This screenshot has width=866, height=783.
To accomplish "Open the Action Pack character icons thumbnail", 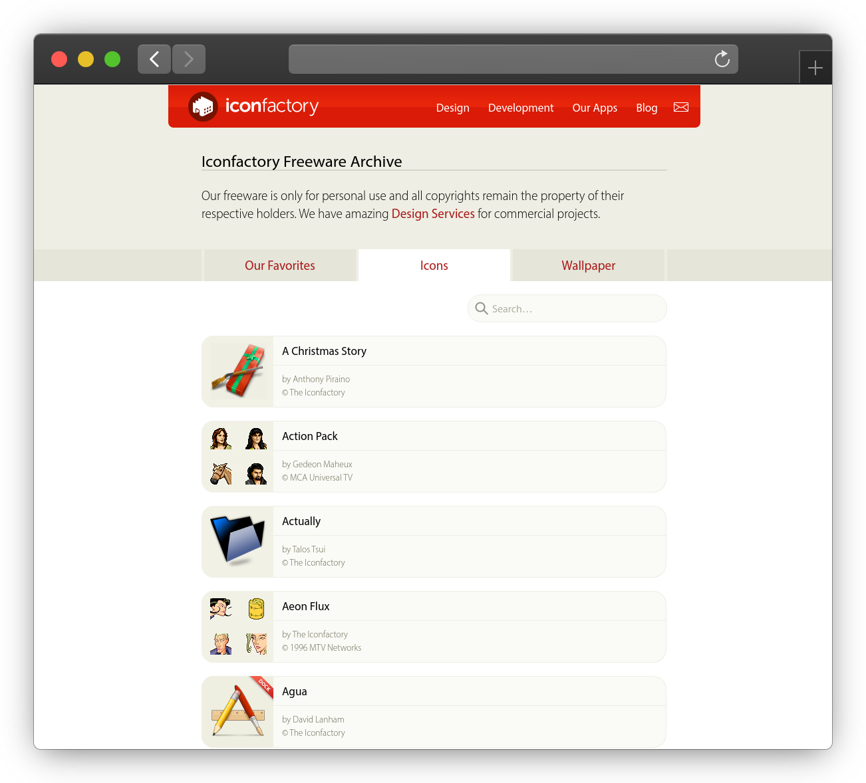I will (237, 457).
